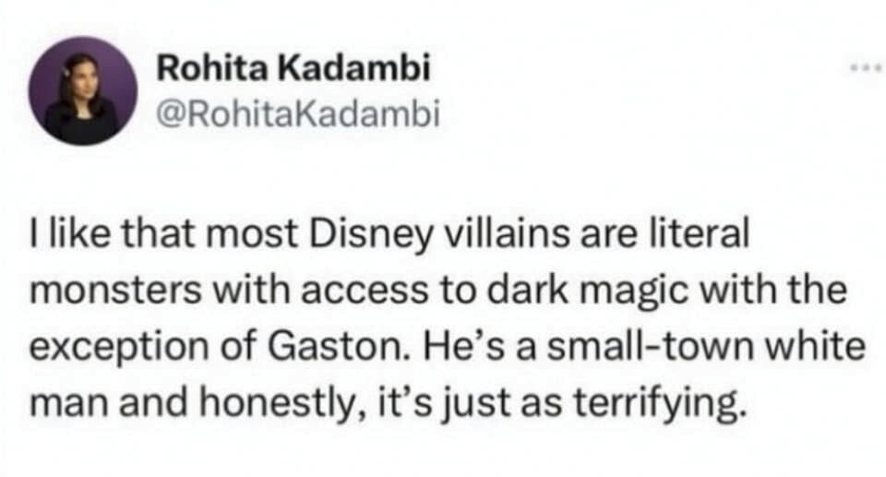Click "I like" at the tweet's start
886x477 pixels.
pos(69,233)
